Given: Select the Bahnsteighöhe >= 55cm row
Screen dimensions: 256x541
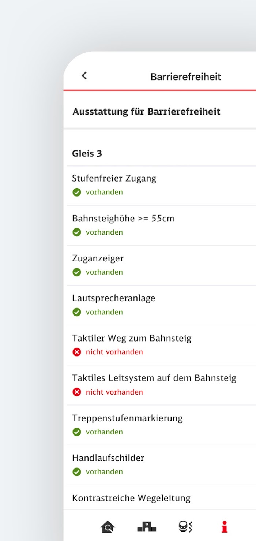Looking at the screenshot, I should [162, 225].
